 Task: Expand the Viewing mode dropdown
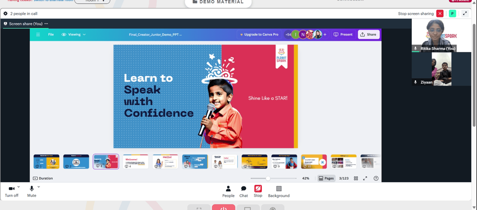[x=73, y=34]
